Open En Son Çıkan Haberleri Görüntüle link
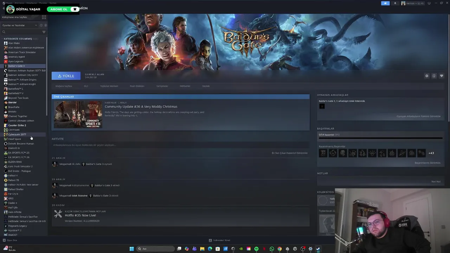The width and height of the screenshot is (450, 253). coord(290,153)
